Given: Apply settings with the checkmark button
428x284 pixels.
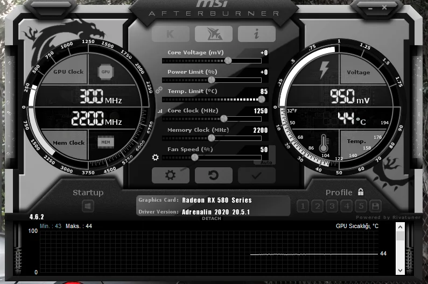Looking at the screenshot, I should pos(257,175).
